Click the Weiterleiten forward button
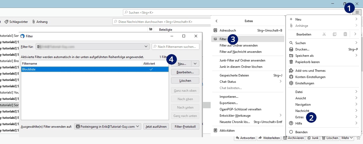This screenshot has width=363, height=144. click(x=269, y=138)
